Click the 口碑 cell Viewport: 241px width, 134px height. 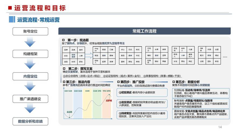pyautogui.click(x=111, y=50)
